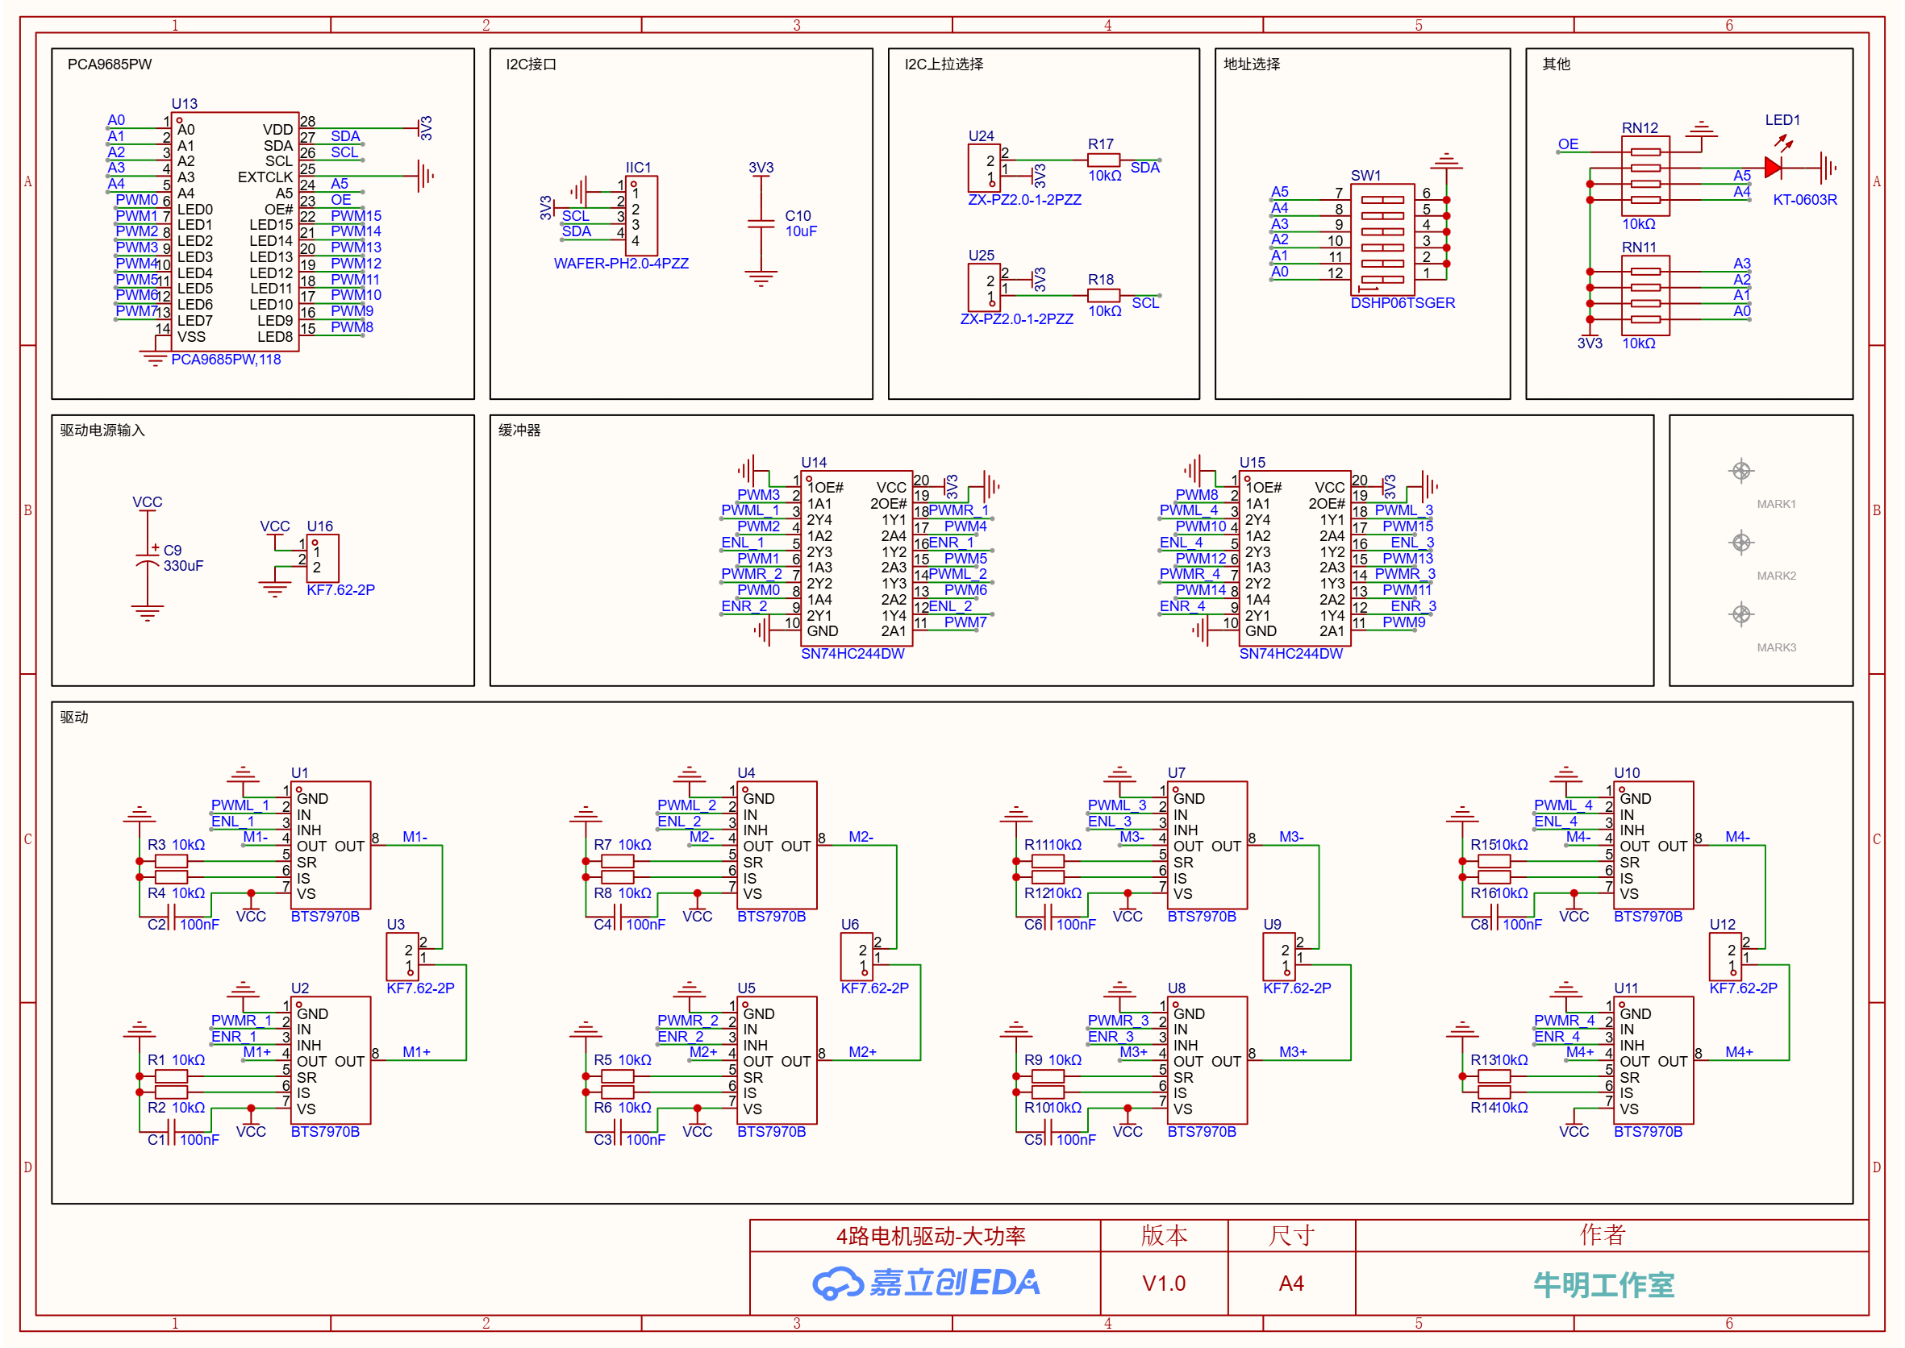
Task: Click the DSHP06TSGER part label
Action: (1402, 303)
